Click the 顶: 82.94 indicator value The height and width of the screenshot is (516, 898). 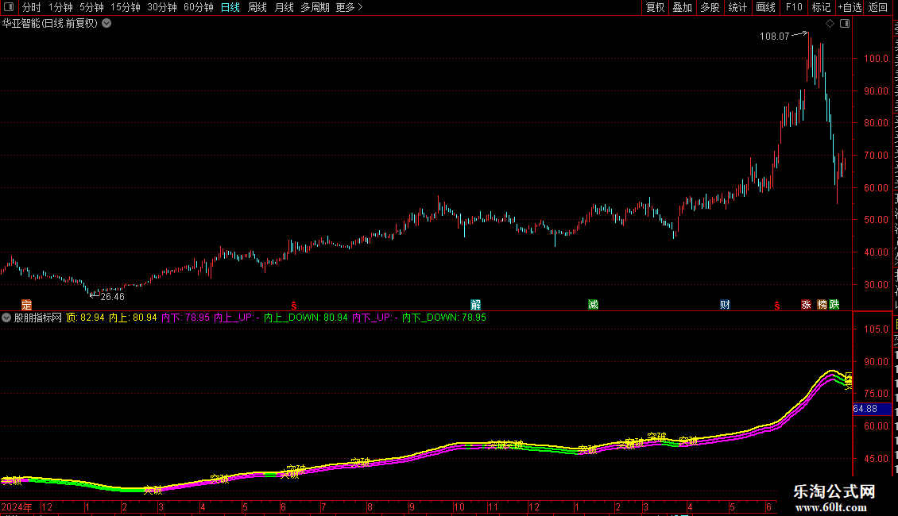85,318
